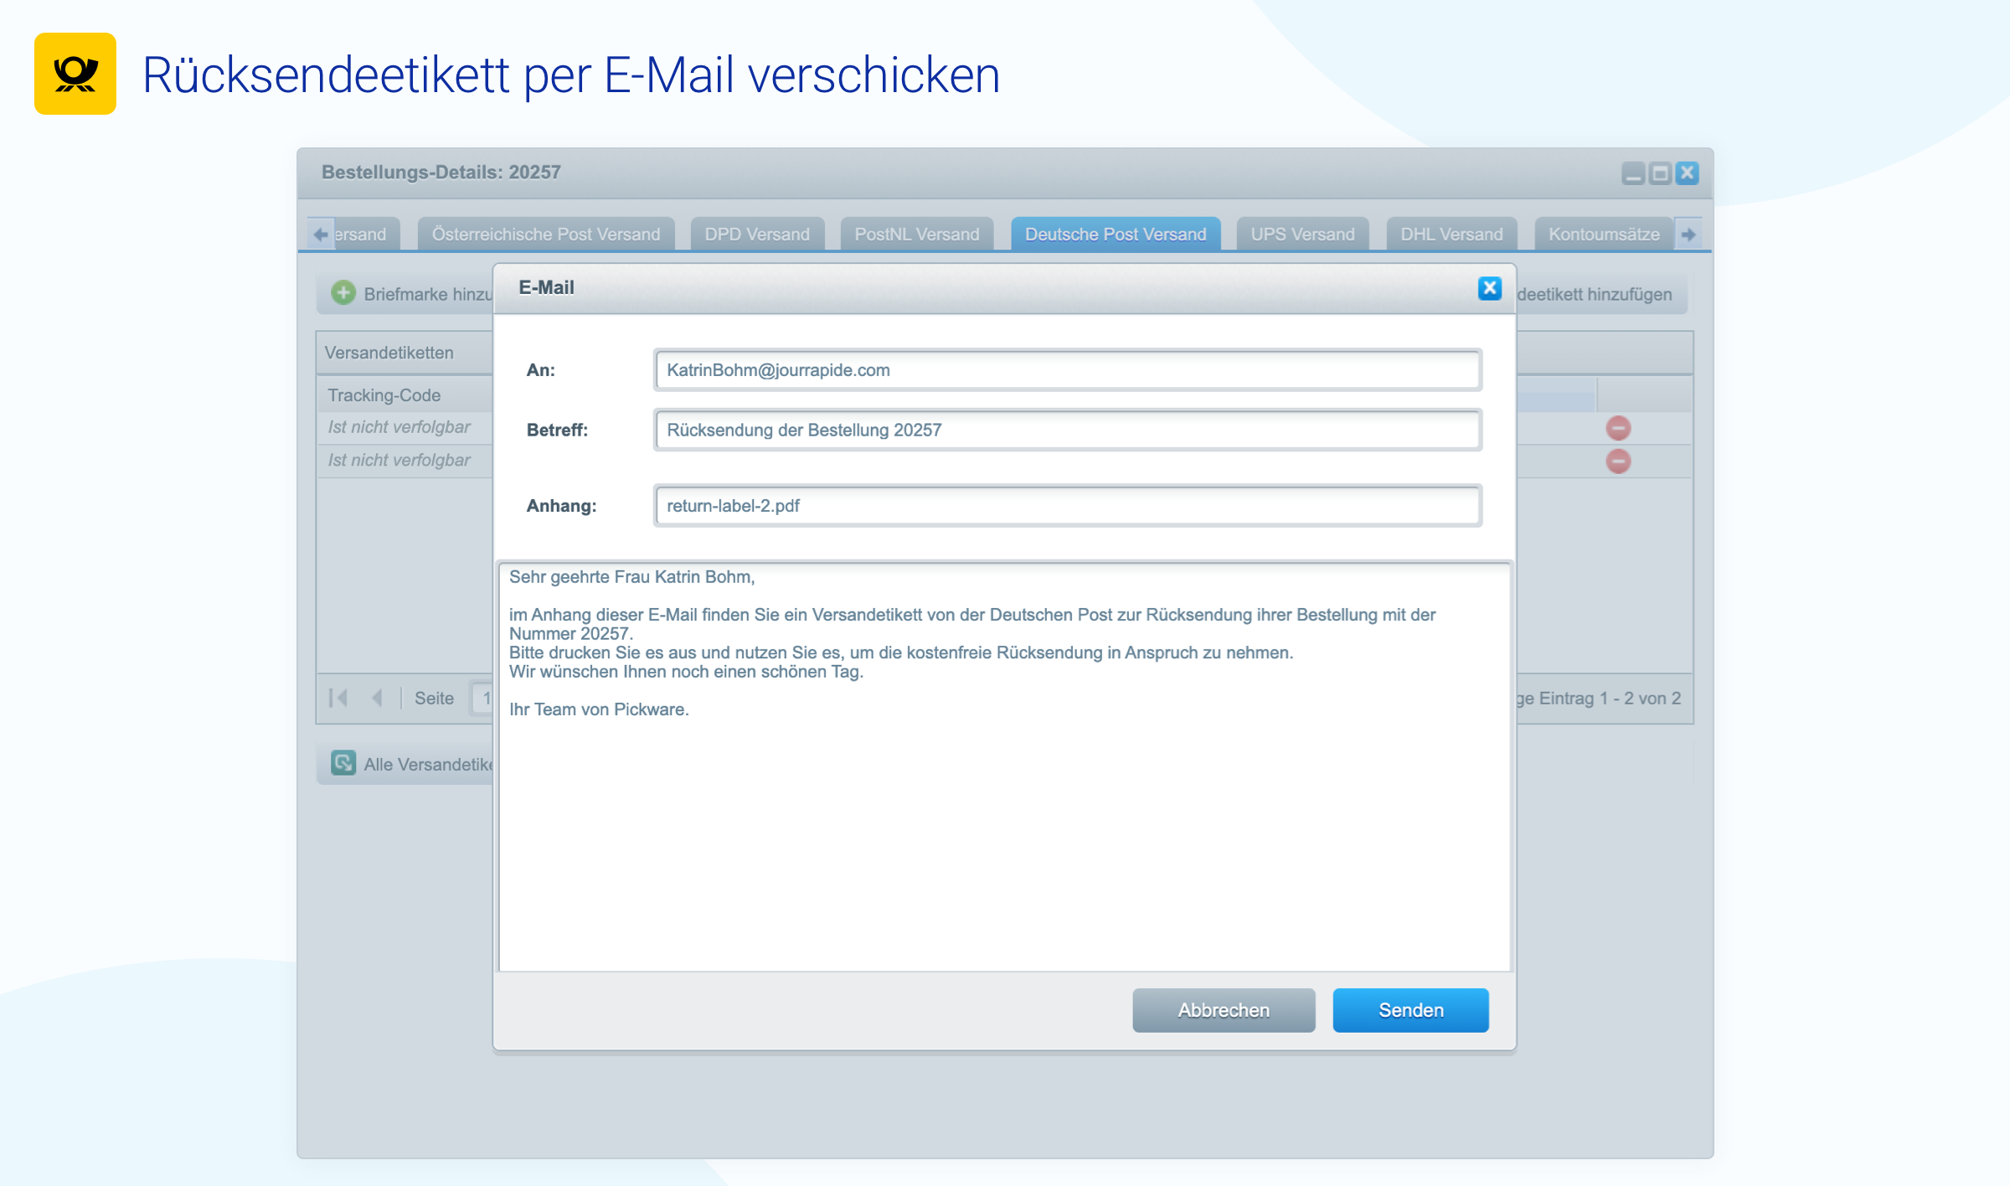Delete the first label with red minus

1618,428
